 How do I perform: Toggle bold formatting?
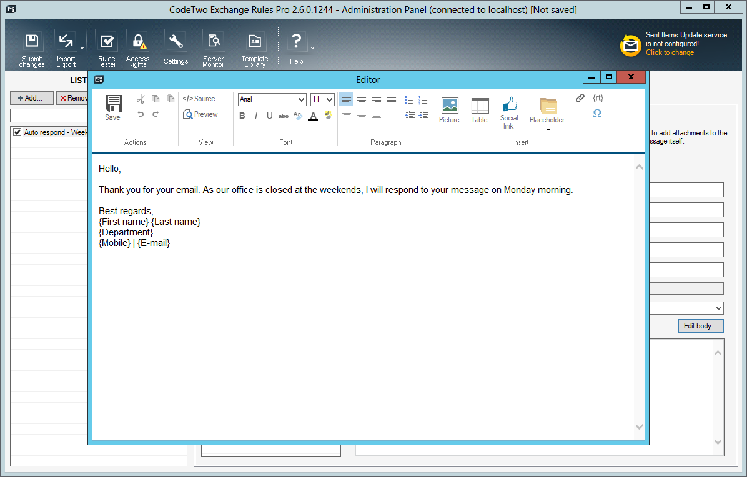coord(242,116)
